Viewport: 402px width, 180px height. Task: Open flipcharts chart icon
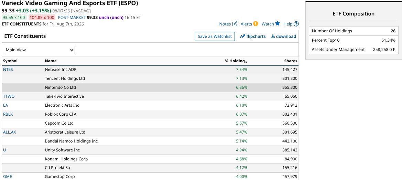pyautogui.click(x=242, y=36)
